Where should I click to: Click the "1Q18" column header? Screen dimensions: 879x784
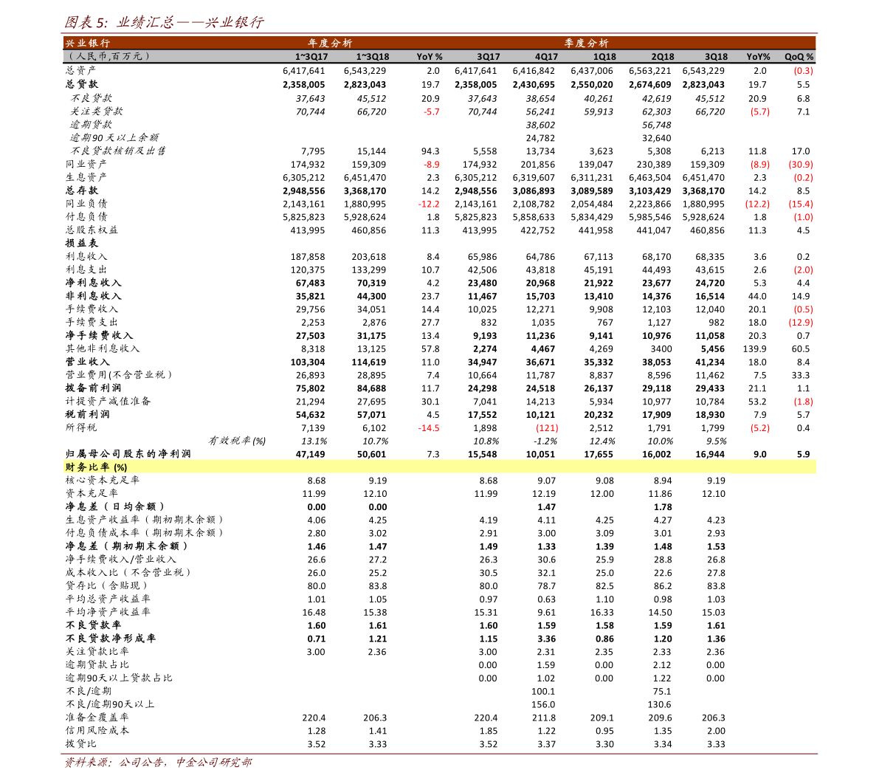point(604,57)
